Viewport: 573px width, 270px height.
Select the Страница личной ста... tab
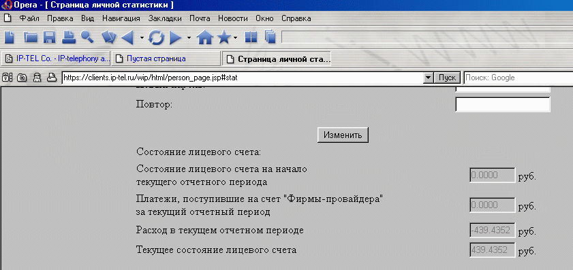click(x=276, y=58)
